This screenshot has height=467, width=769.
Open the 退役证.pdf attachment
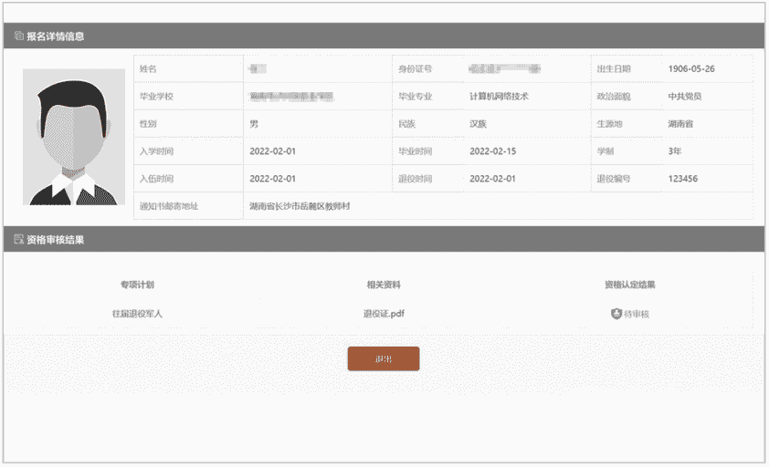click(384, 314)
